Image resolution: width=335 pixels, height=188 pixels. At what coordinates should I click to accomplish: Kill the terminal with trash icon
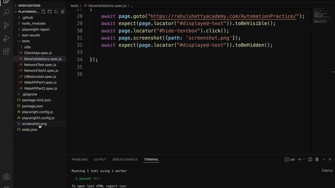tap(317, 159)
